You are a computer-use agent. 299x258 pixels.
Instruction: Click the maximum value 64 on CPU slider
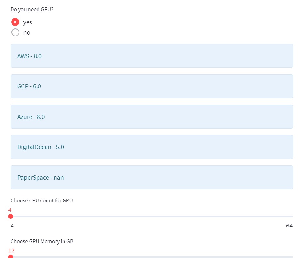[x=289, y=226]
